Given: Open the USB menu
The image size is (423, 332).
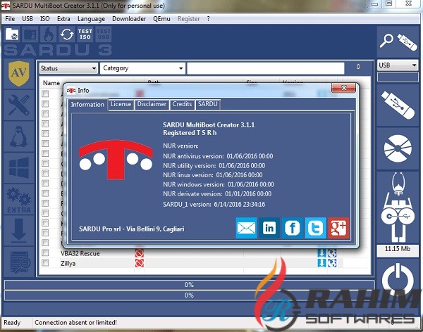Looking at the screenshot, I should point(27,19).
